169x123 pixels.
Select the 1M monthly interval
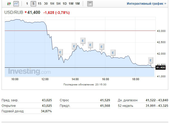(77, 4)
